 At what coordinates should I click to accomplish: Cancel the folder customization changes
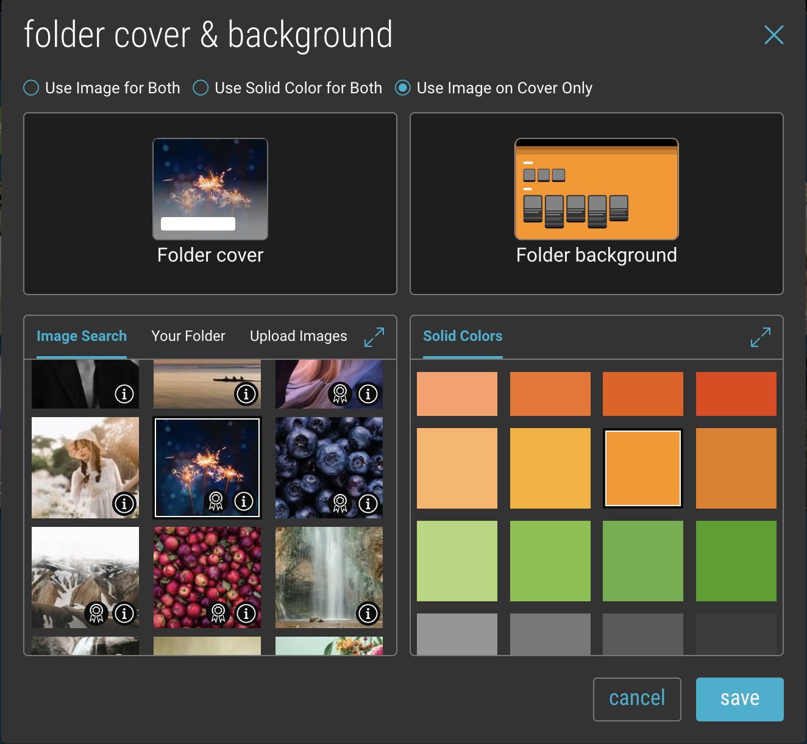(x=637, y=699)
